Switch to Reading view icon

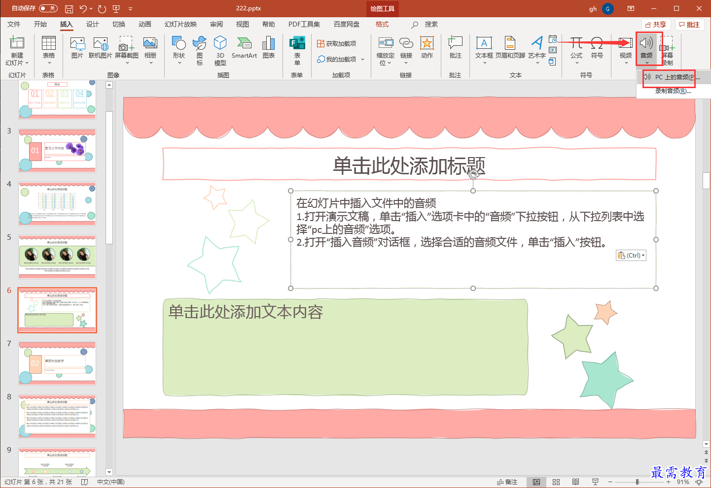(x=575, y=482)
